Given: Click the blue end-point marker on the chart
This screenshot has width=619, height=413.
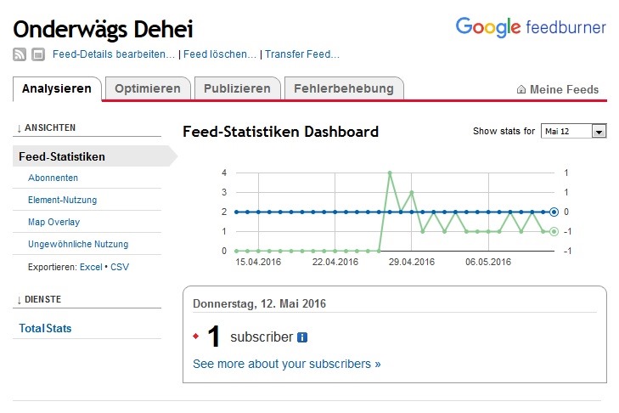Looking at the screenshot, I should 554,212.
